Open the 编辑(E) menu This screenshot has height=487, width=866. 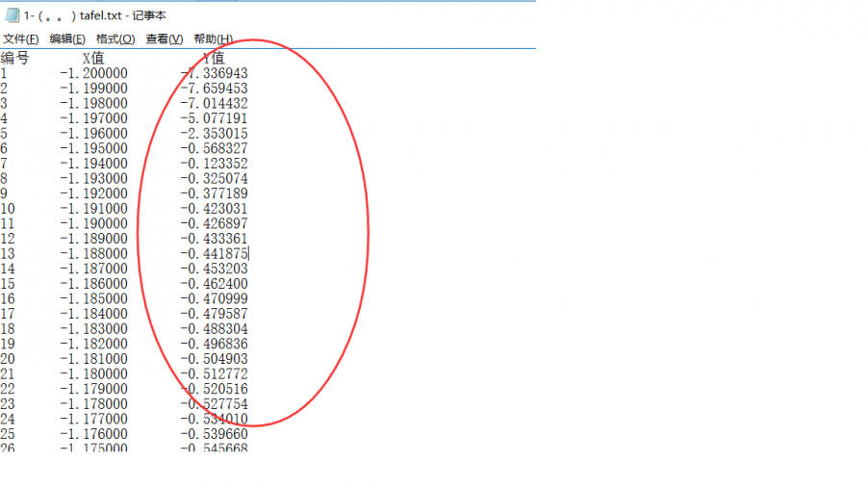point(67,39)
